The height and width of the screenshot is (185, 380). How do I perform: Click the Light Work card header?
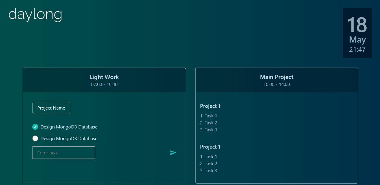104,80
